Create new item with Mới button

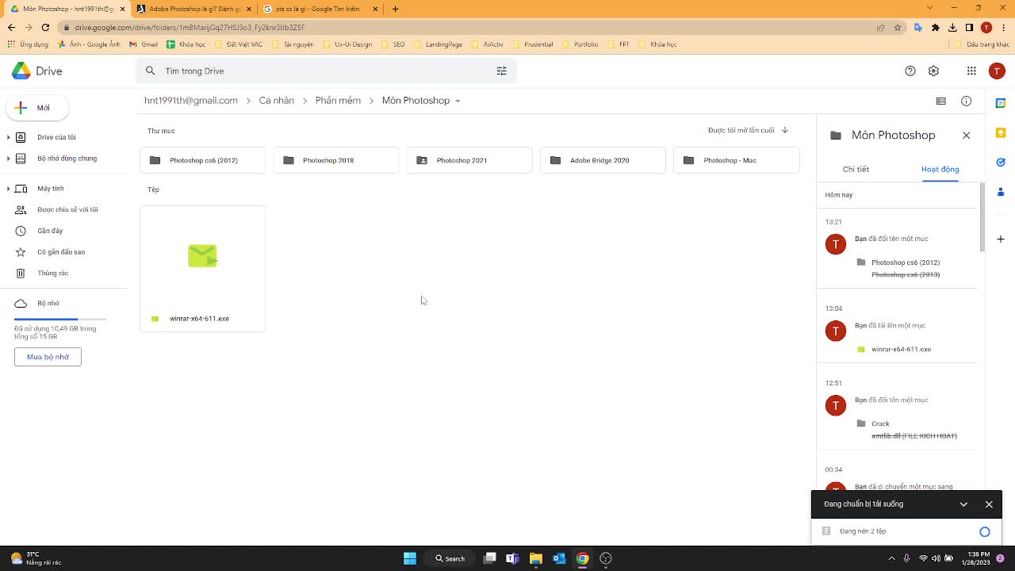coord(37,108)
